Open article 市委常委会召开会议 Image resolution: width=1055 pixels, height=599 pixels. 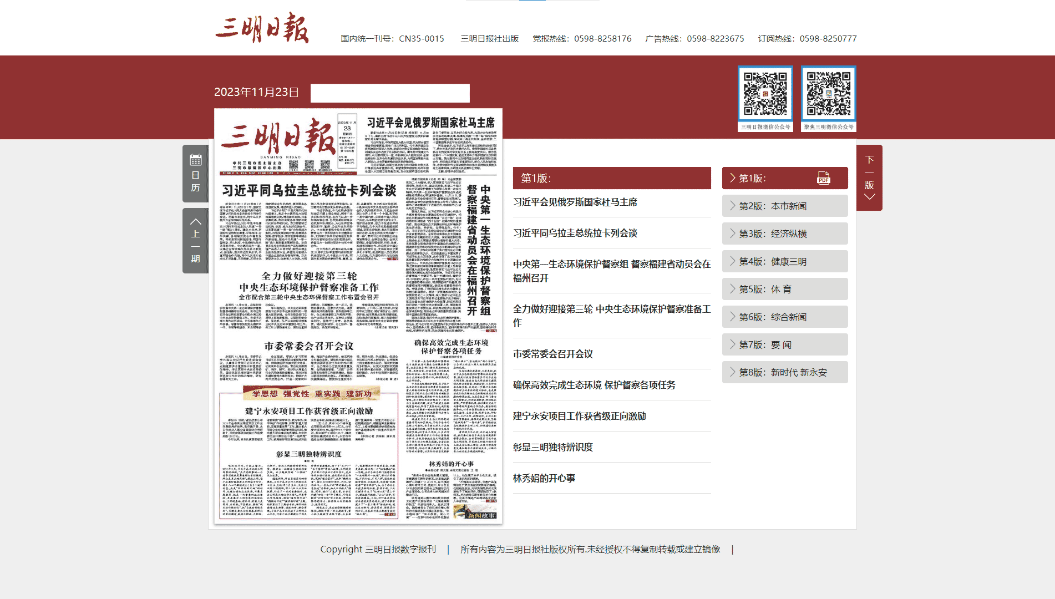(x=553, y=354)
